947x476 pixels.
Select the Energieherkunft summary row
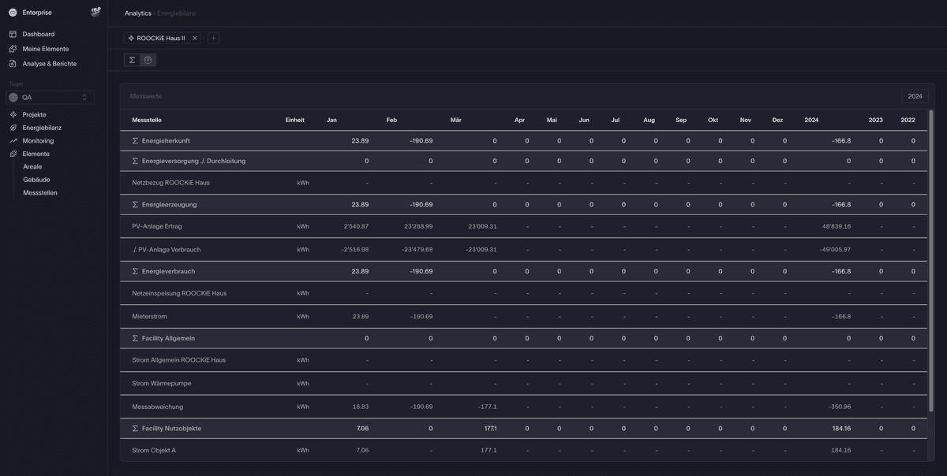pyautogui.click(x=165, y=140)
